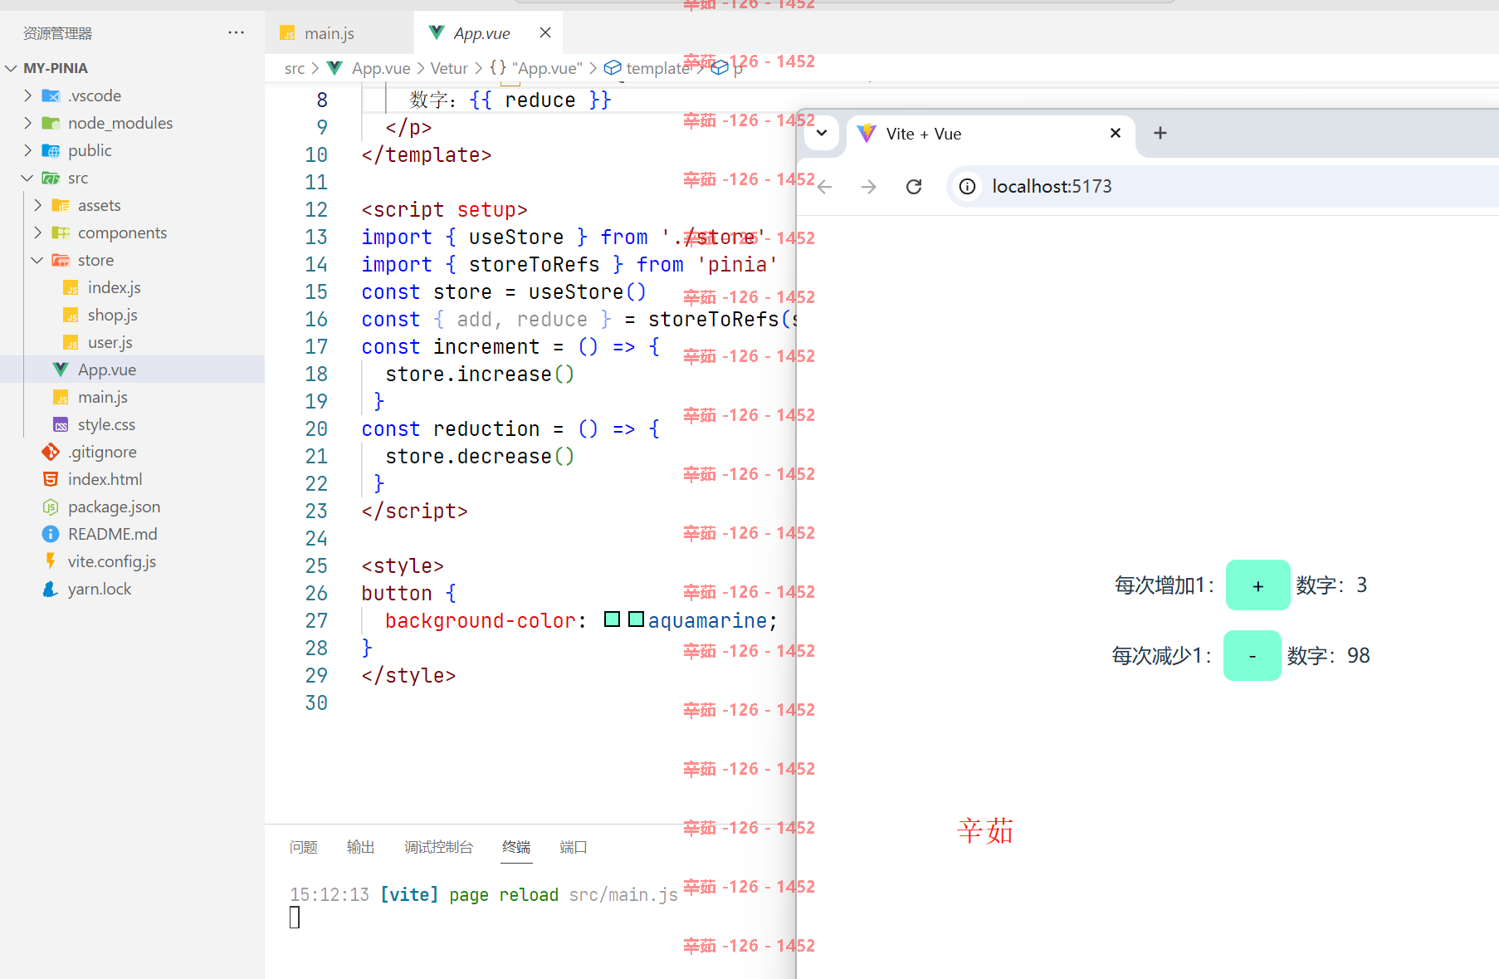Select the Vite + Vue browser tab
This screenshot has height=979, width=1499.
(x=991, y=134)
